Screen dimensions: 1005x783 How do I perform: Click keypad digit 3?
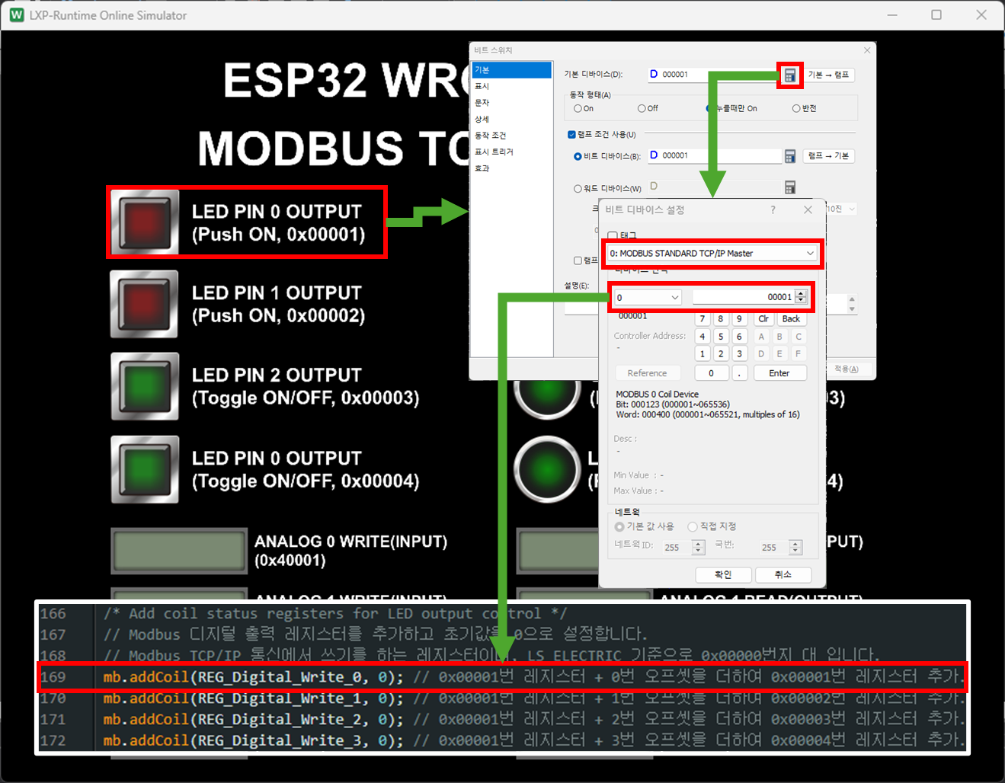point(739,353)
